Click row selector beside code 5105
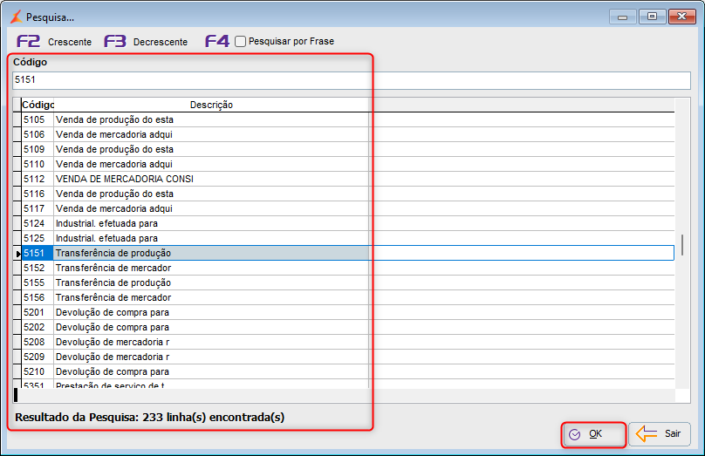 [x=17, y=119]
